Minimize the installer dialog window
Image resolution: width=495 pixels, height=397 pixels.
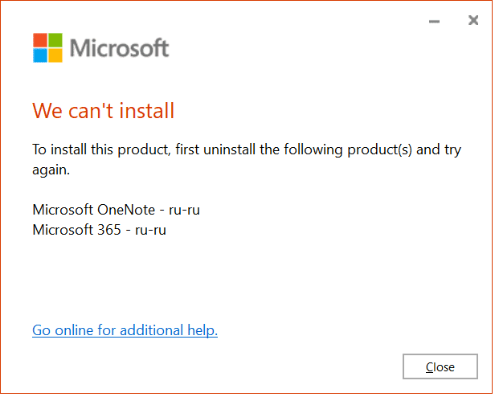click(435, 22)
